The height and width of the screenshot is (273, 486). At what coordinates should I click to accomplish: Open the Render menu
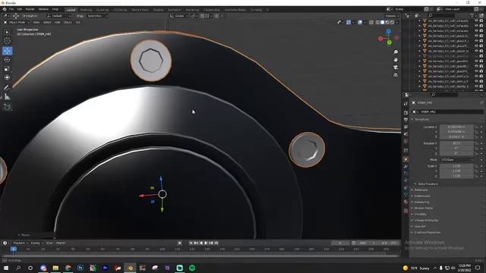point(30,9)
